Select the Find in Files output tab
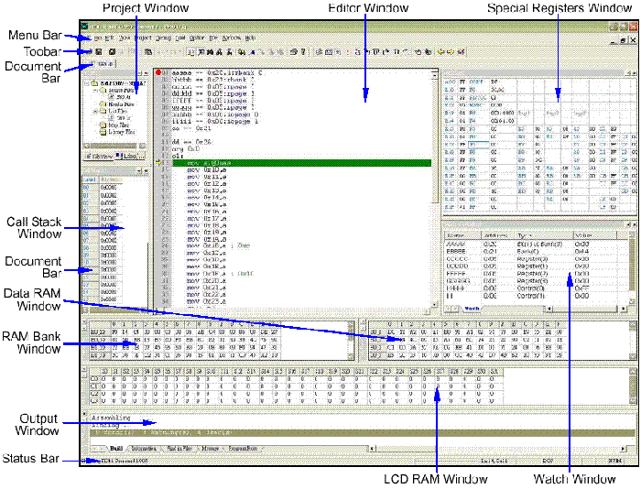The width and height of the screenshot is (641, 489). click(179, 449)
